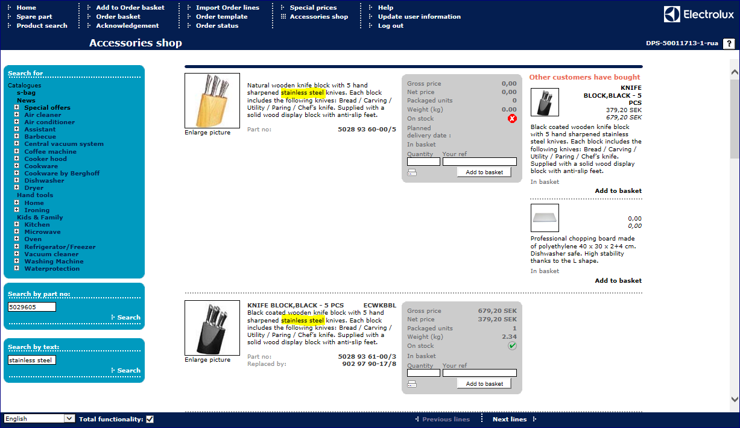
Task: Expand the Barbecue category
Action: coord(17,136)
